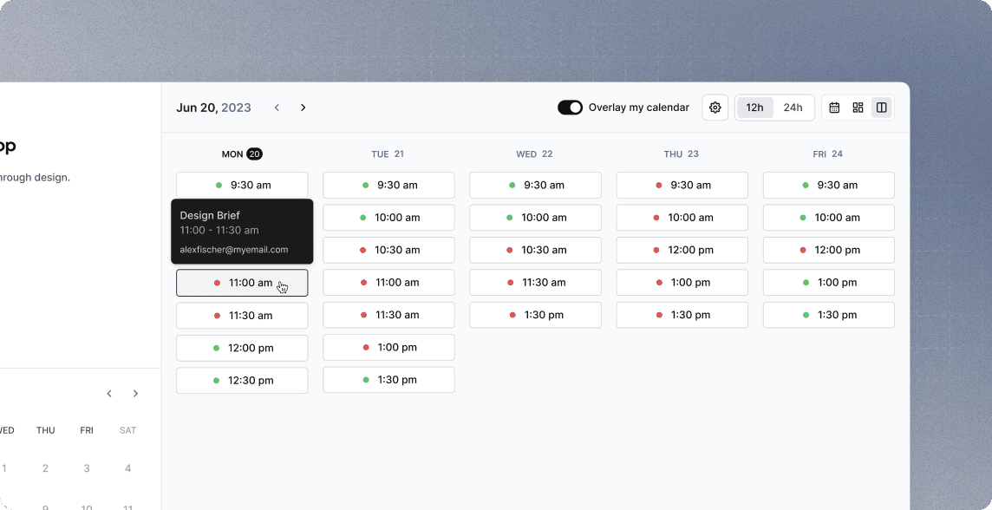This screenshot has width=992, height=510.
Task: Select day 2 in the mini calendar
Action: (46, 468)
